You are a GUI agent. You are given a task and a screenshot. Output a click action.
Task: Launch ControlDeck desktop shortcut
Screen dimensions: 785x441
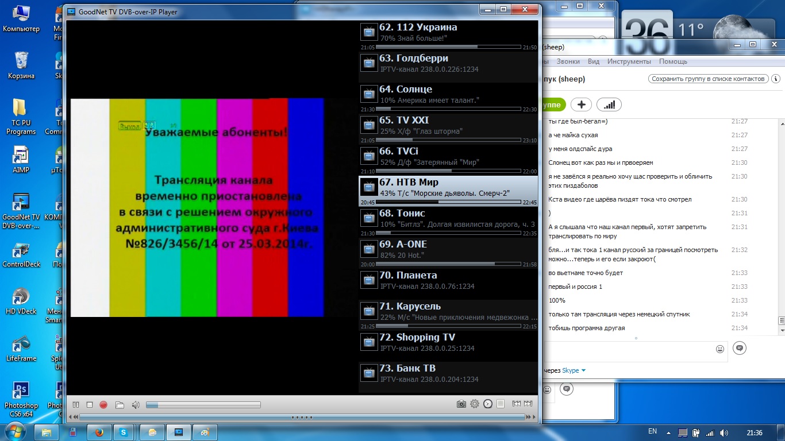tap(21, 254)
